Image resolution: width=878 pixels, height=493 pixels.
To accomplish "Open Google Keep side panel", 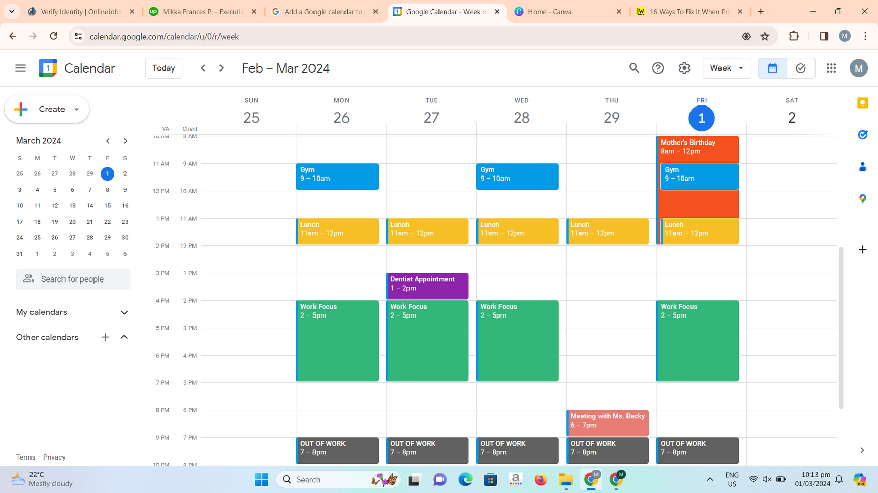I will click(862, 103).
